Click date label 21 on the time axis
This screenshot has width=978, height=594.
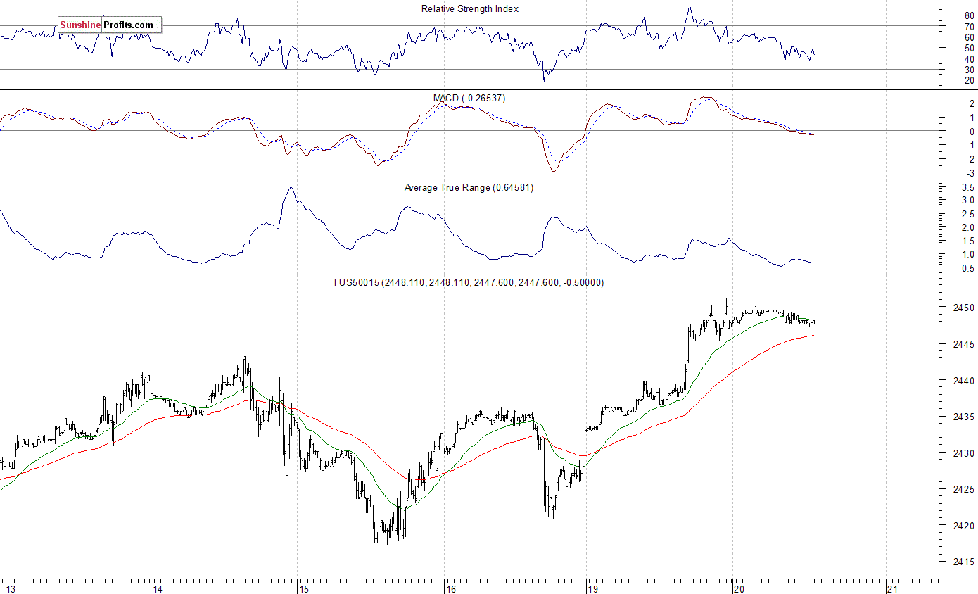click(893, 588)
